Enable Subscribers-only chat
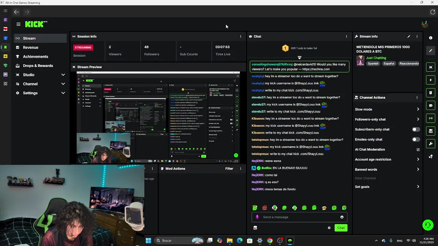 pos(416,129)
